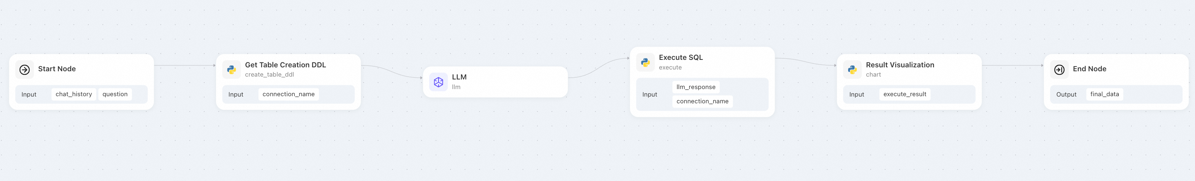Click the End Node title
This screenshot has width=1195, height=181.
(x=1089, y=69)
